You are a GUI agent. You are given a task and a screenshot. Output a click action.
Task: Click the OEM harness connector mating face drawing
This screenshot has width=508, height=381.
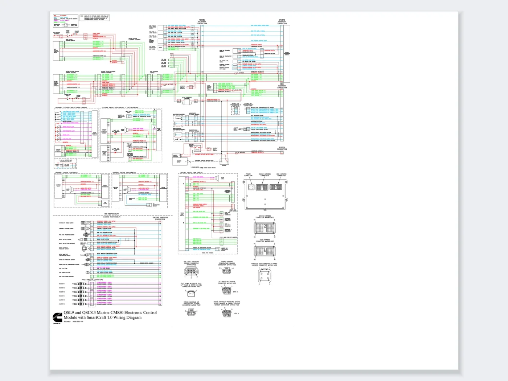(x=265, y=251)
